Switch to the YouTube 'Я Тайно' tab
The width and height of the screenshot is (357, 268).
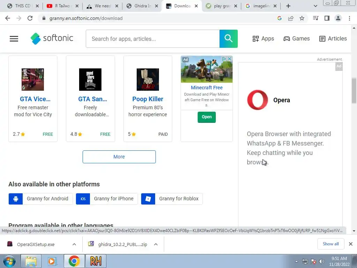[x=62, y=6]
